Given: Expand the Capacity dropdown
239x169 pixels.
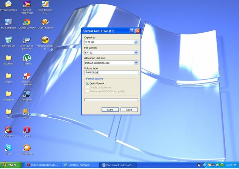Looking at the screenshot, I should [136, 42].
